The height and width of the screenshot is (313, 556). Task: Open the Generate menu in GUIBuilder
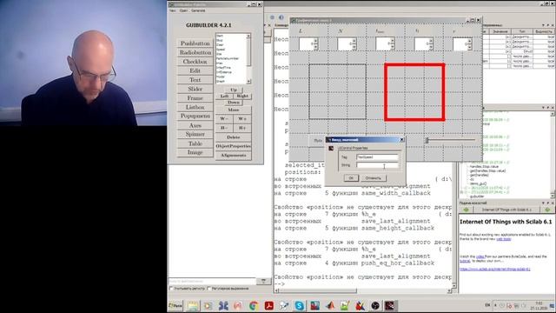(x=198, y=10)
